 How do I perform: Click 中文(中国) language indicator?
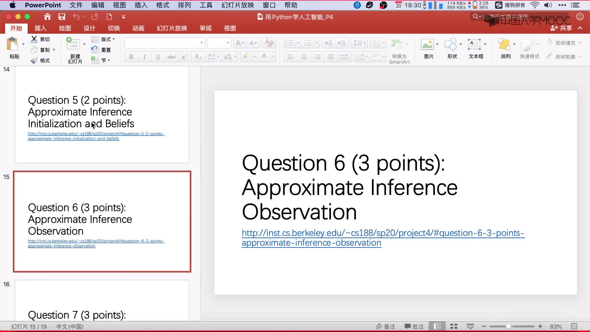pyautogui.click(x=70, y=326)
